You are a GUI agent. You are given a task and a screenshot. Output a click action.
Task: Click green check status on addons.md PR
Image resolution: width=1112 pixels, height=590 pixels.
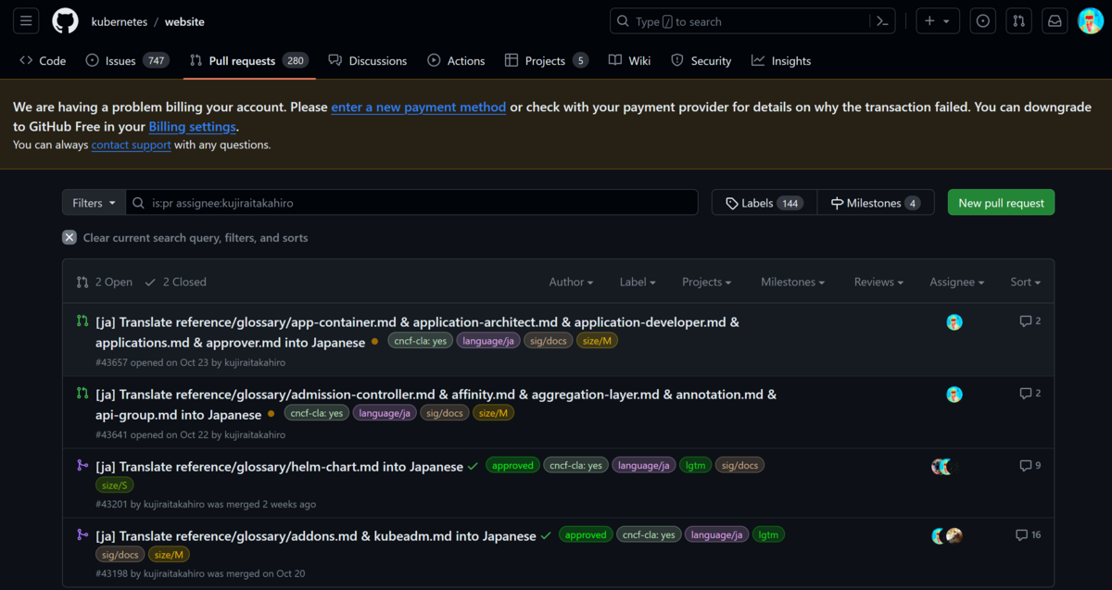546,535
